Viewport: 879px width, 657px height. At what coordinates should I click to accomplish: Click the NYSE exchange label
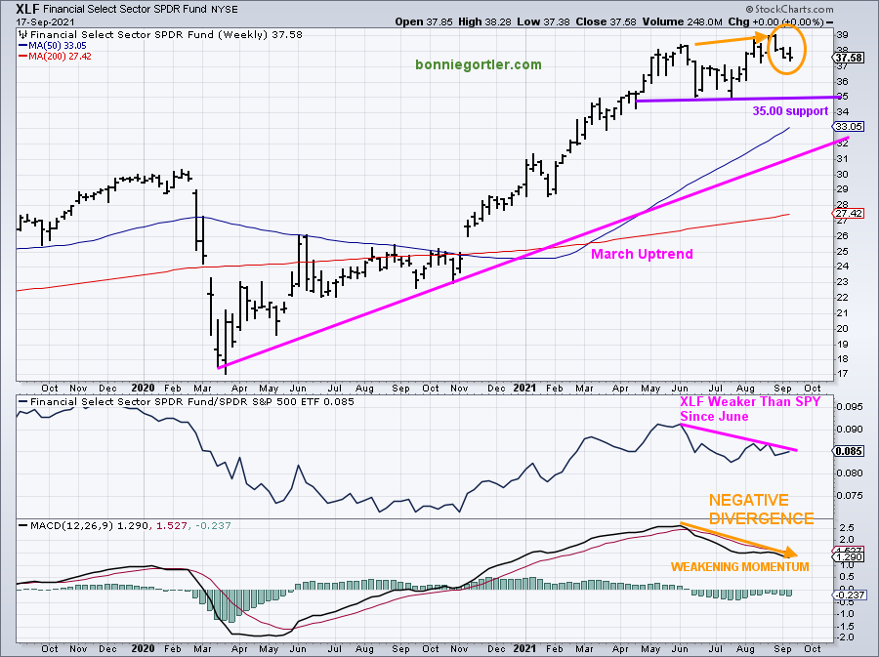tap(225, 10)
